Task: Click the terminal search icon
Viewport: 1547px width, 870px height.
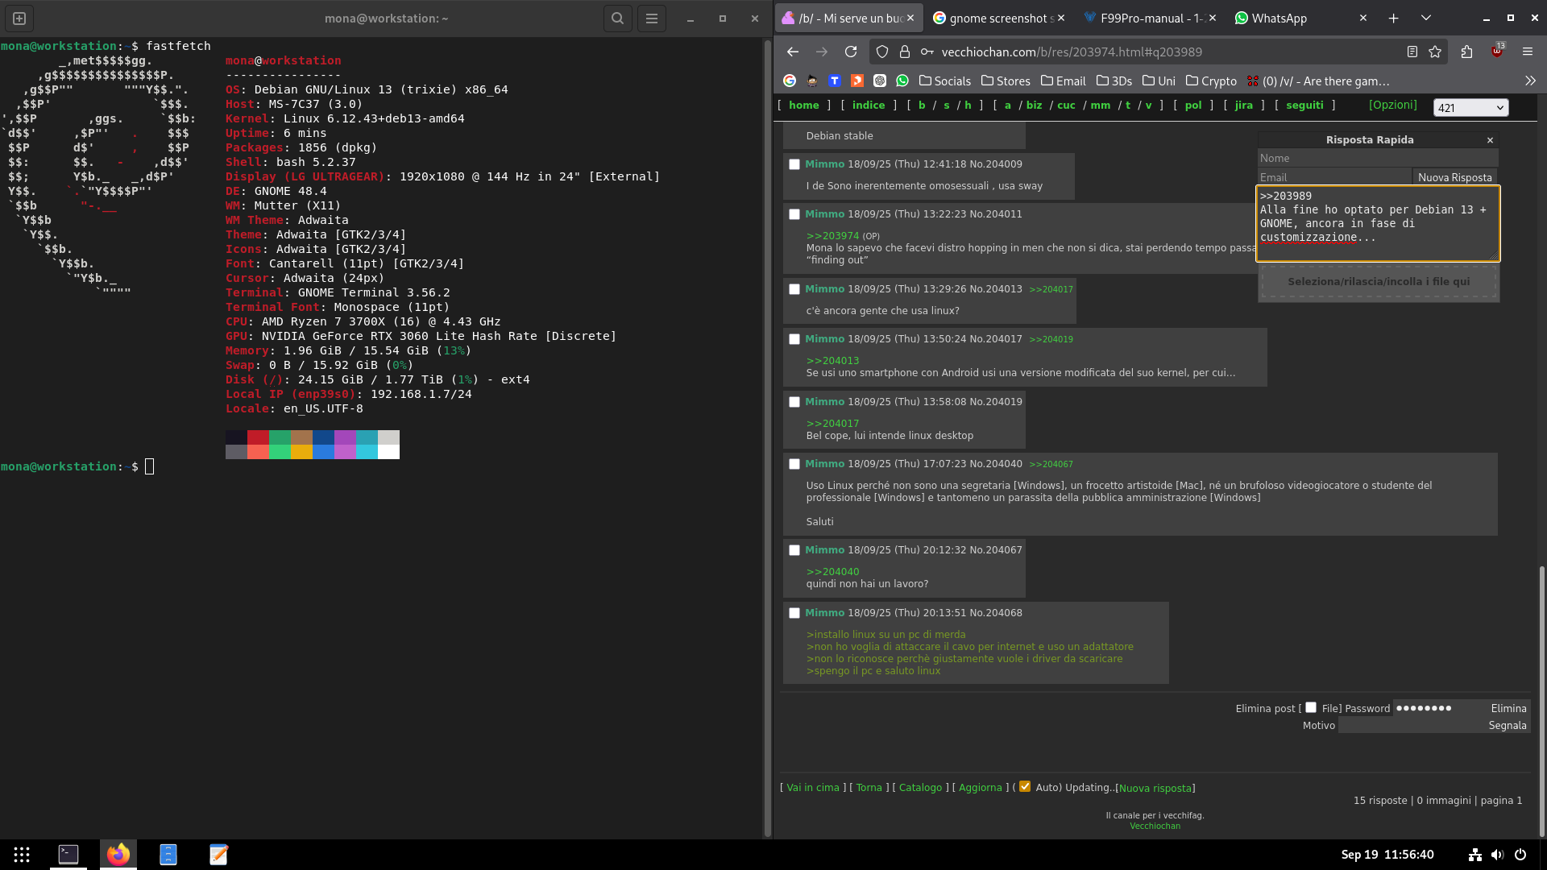Action: click(617, 19)
